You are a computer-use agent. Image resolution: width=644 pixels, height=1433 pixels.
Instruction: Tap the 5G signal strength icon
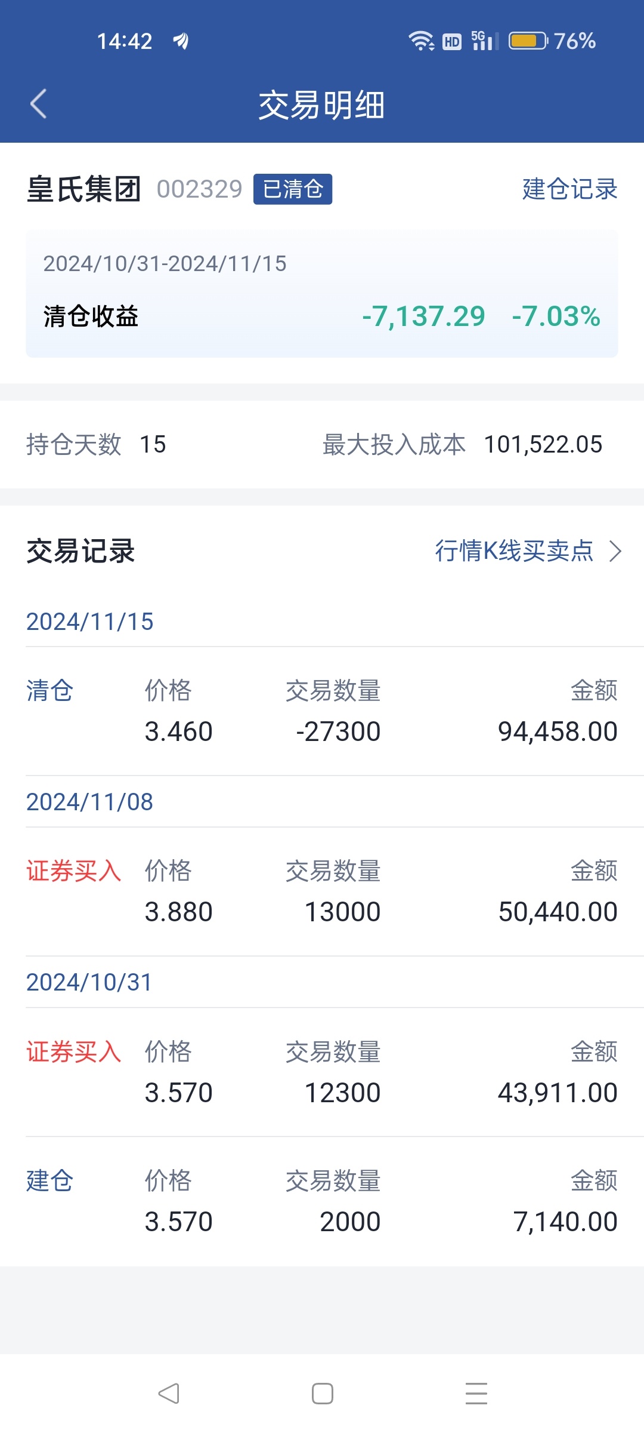[x=485, y=41]
